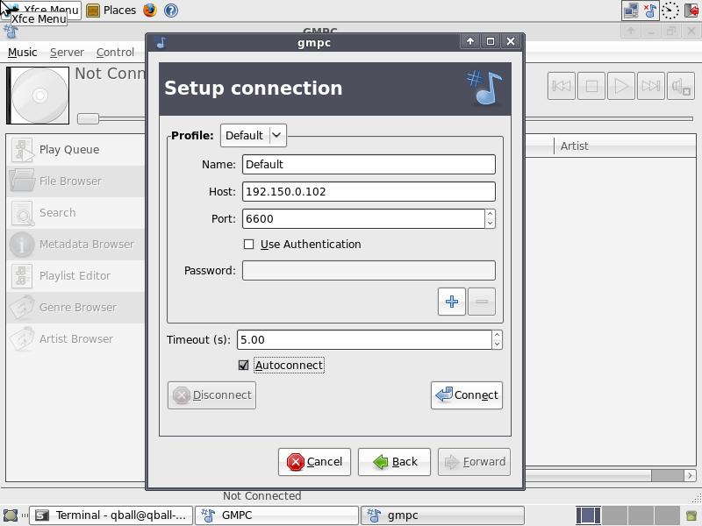This screenshot has height=526, width=702.
Task: Click previous track button in GMPC
Action: coord(562,86)
